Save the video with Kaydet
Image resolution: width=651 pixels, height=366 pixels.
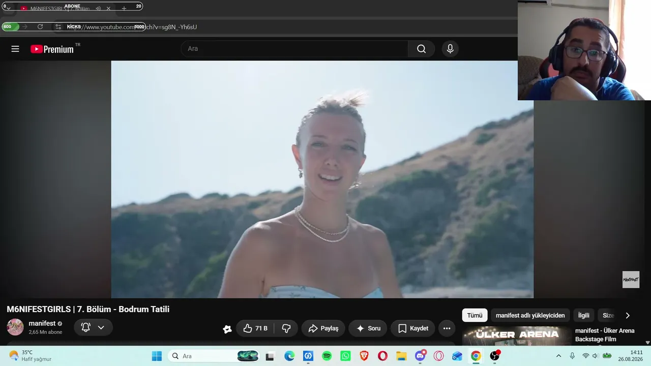click(x=413, y=328)
